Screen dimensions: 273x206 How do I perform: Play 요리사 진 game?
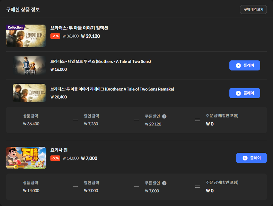pos(251,158)
